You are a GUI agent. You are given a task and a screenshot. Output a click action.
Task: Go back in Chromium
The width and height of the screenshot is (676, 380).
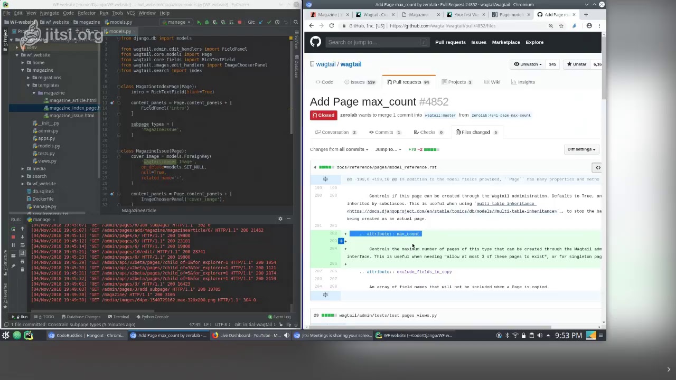[x=311, y=26]
